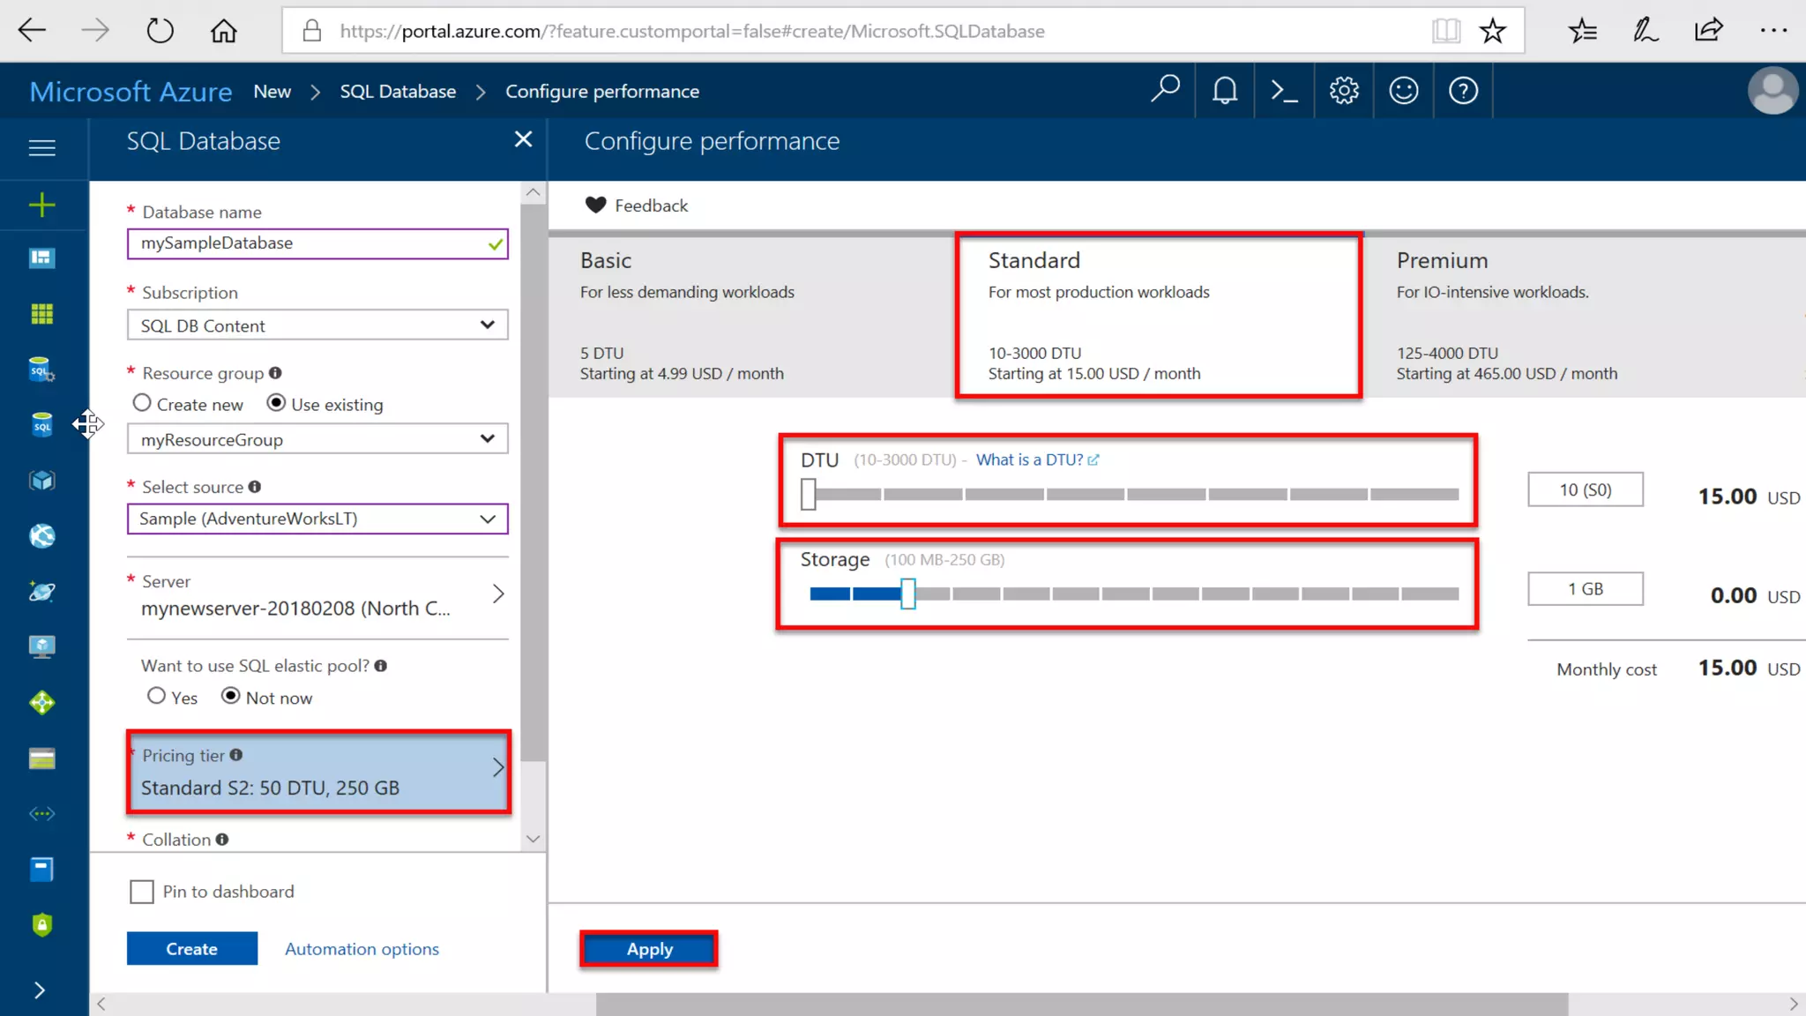The image size is (1806, 1016).
Task: Click the green plus create resource icon
Action: [x=41, y=205]
